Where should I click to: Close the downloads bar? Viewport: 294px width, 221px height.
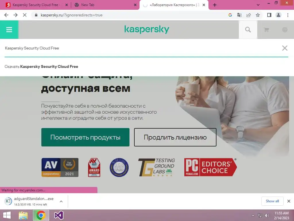pyautogui.click(x=289, y=201)
